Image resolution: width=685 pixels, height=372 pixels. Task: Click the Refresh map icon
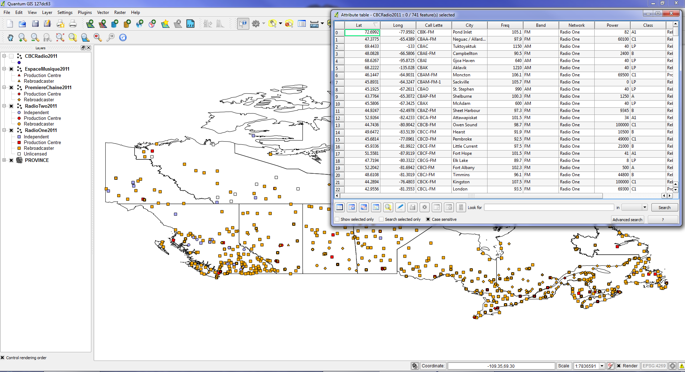[x=123, y=37]
